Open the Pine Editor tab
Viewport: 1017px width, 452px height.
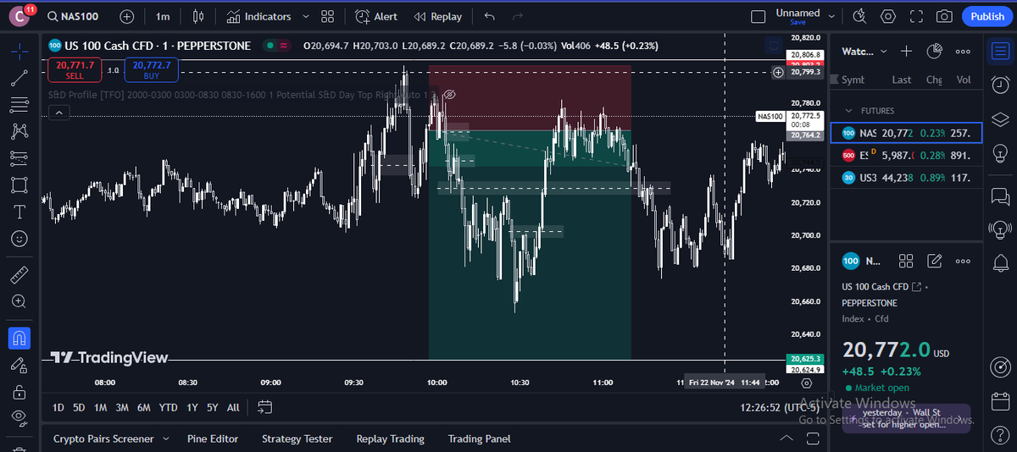[x=213, y=438]
